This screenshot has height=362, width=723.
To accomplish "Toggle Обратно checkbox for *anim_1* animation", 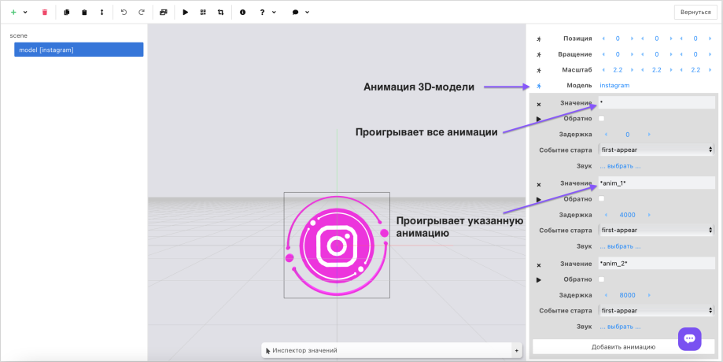I will click(x=602, y=199).
